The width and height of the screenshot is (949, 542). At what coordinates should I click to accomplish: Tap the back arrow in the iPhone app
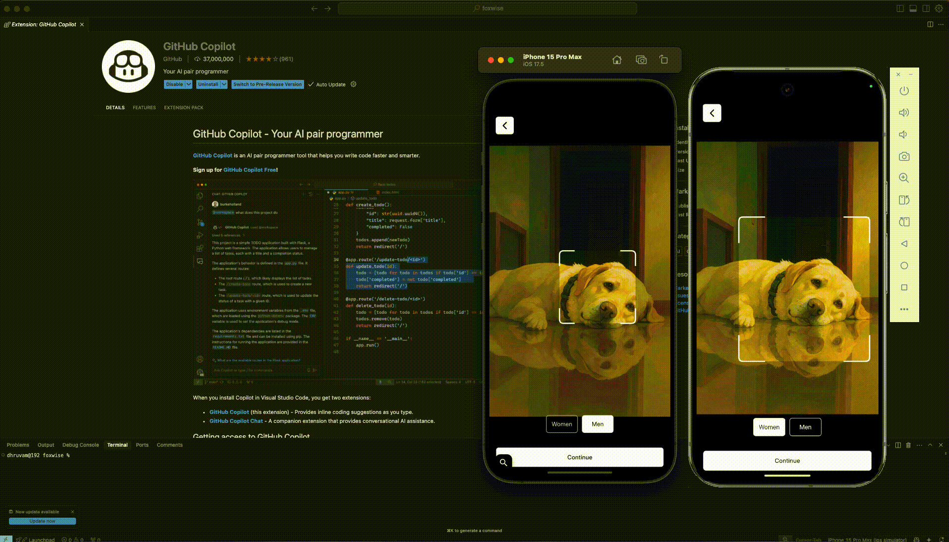click(505, 126)
